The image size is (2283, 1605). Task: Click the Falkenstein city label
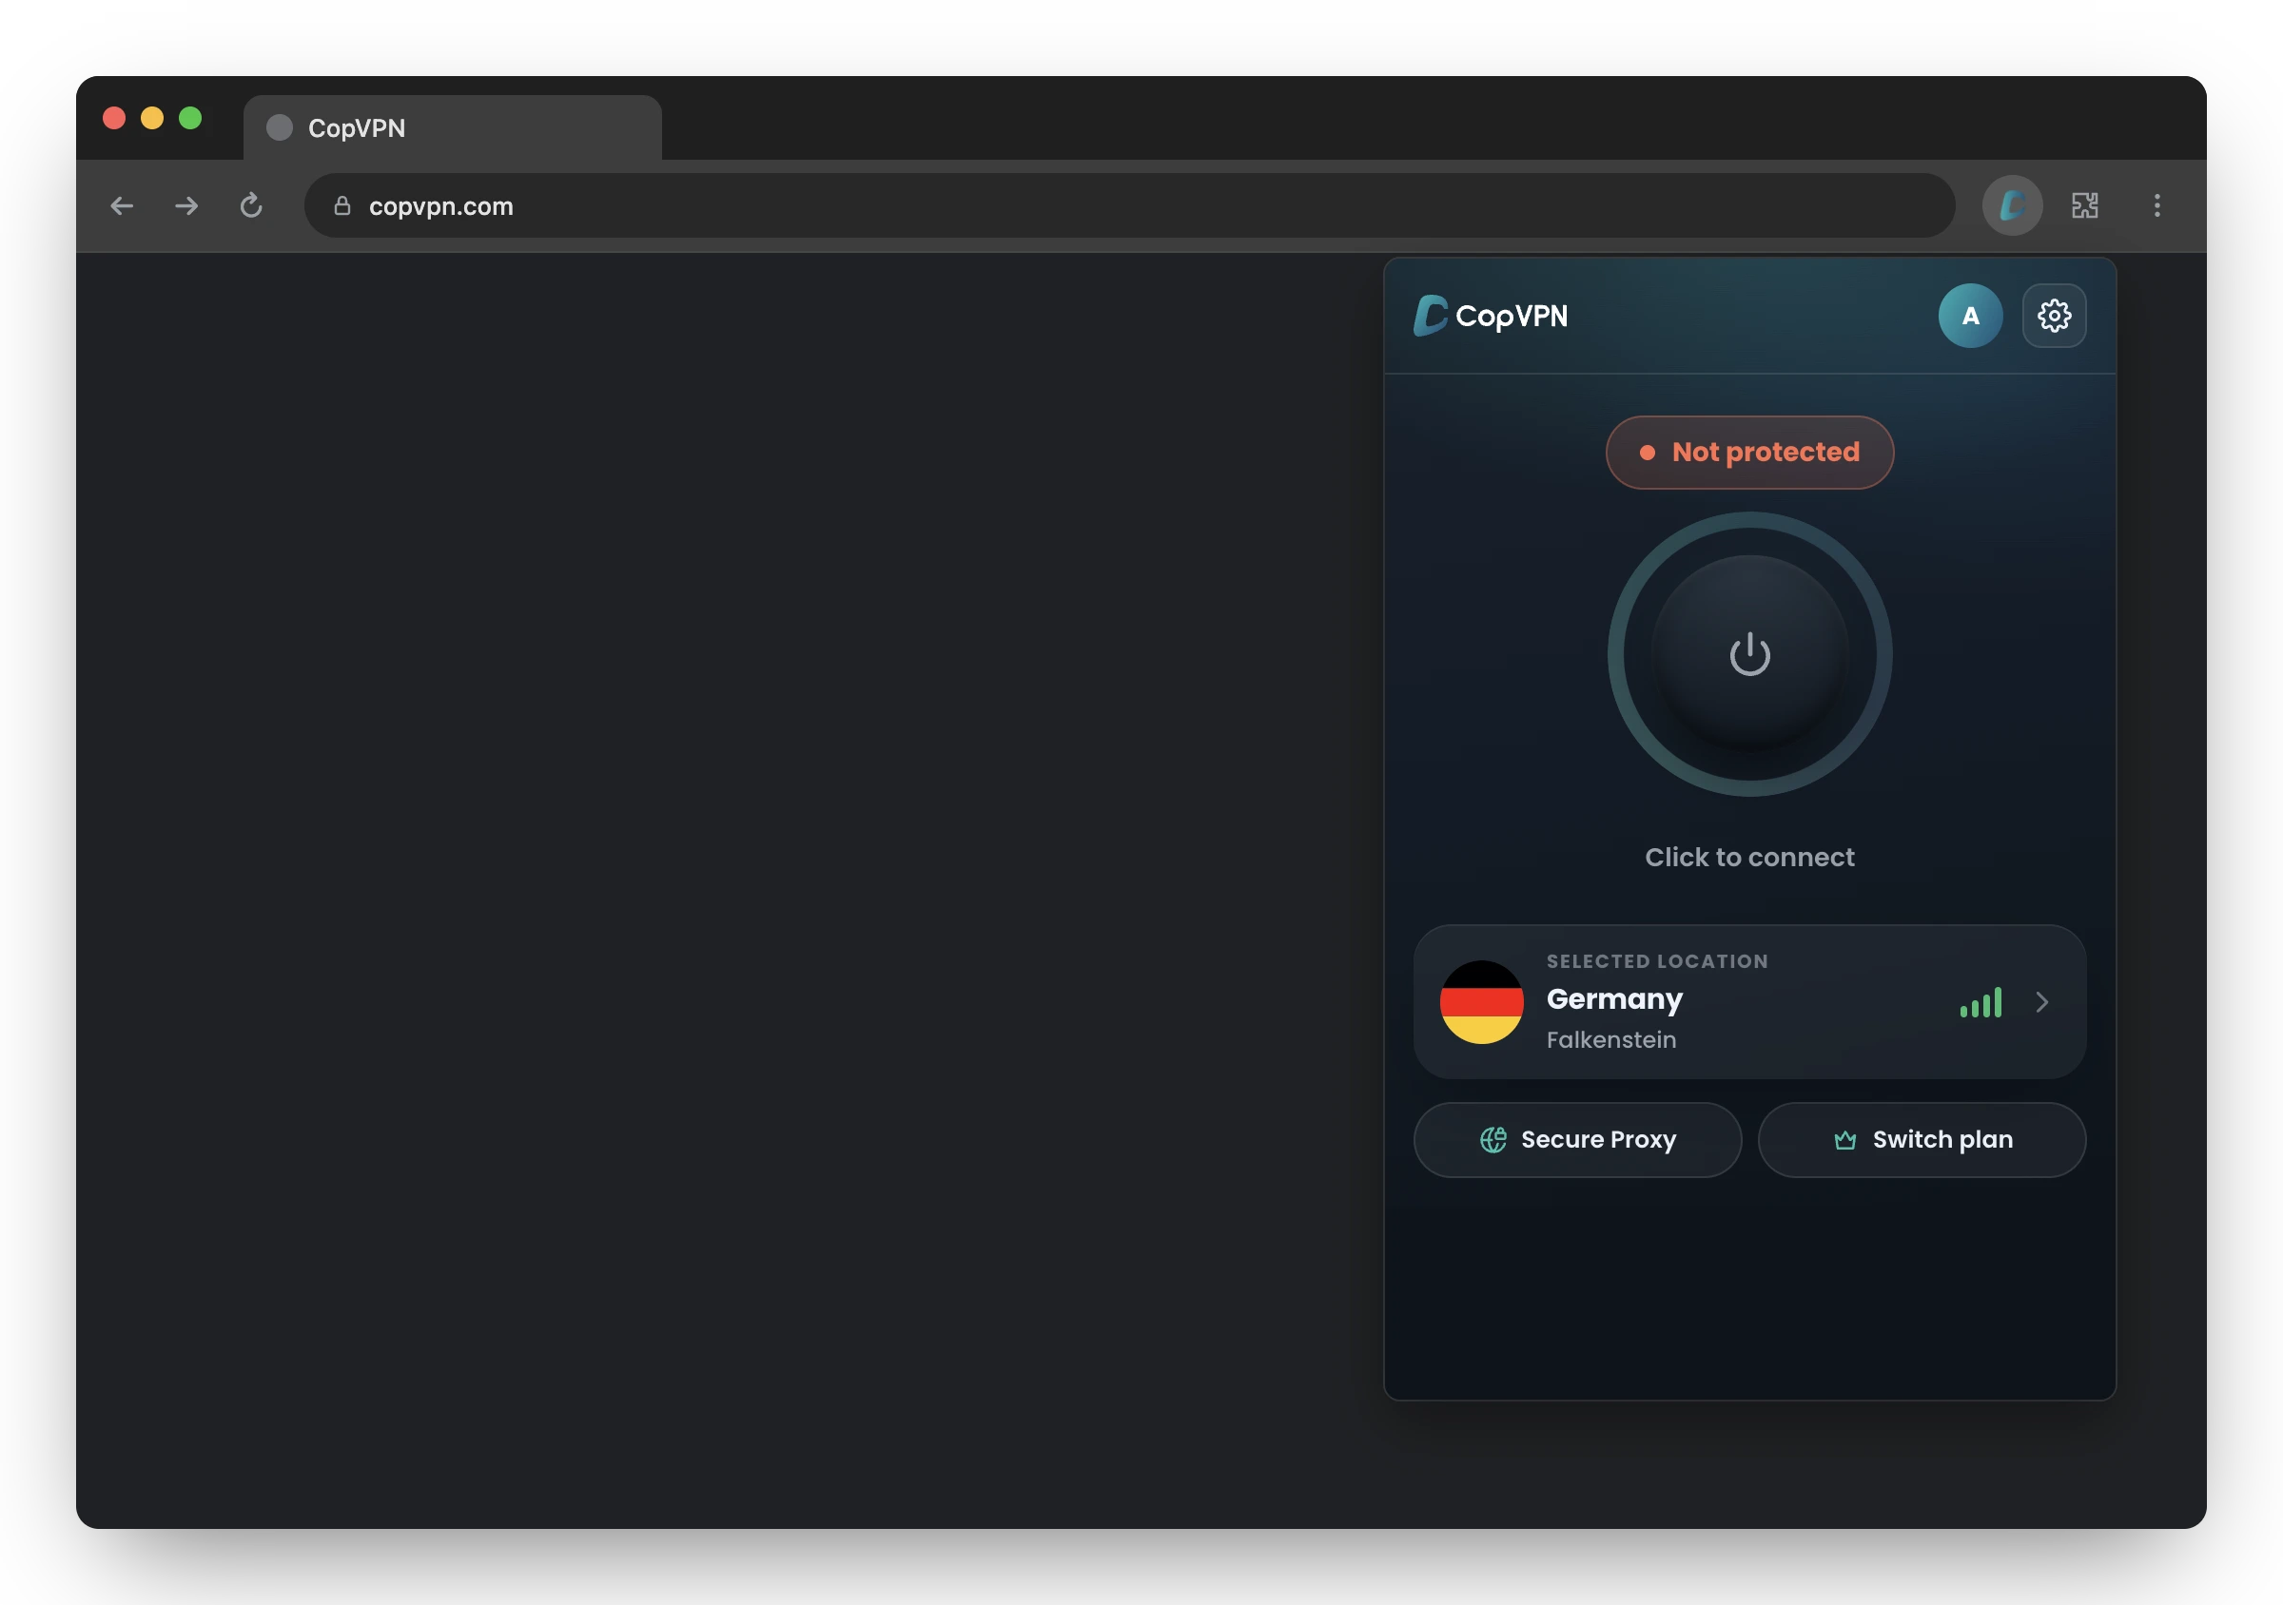tap(1610, 1039)
